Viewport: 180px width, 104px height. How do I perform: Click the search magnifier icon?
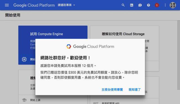123,5
